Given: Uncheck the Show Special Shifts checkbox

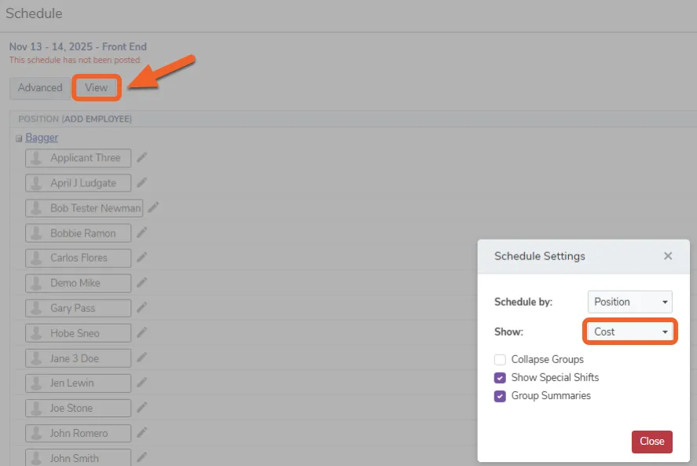Looking at the screenshot, I should [x=500, y=377].
